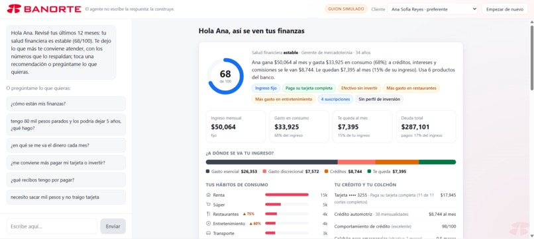Click the Gasto en consumo $33,925 card
The image size is (534, 239).
299,127
